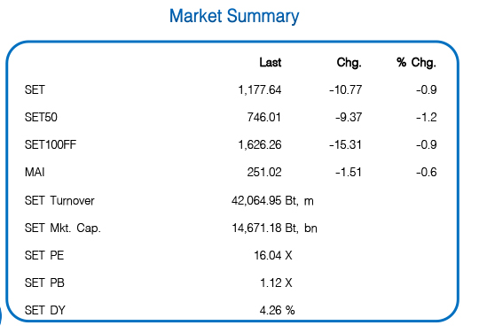
Task: Click the Market Summary title
Action: pyautogui.click(x=234, y=17)
